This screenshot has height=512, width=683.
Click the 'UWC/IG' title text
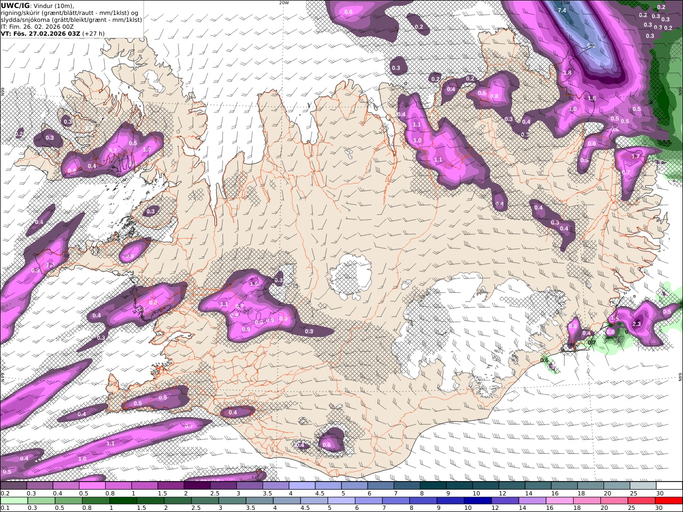[x=15, y=6]
